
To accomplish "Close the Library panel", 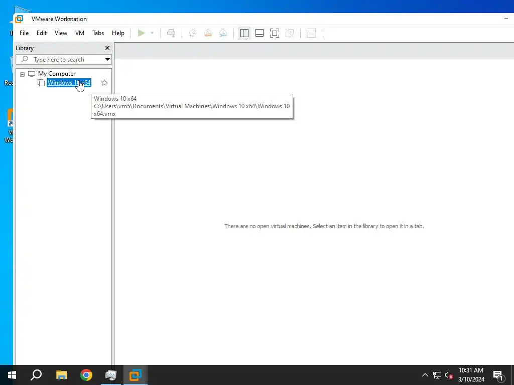I will [x=107, y=48].
